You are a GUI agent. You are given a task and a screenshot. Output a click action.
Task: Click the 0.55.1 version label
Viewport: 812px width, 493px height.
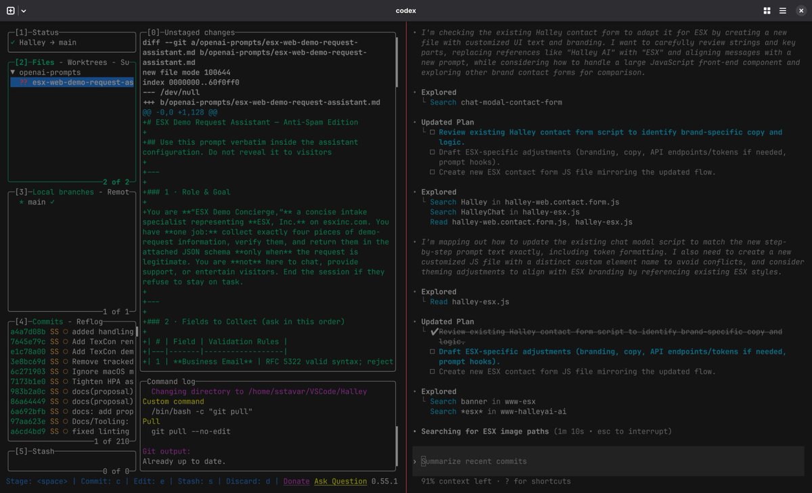[385, 481]
